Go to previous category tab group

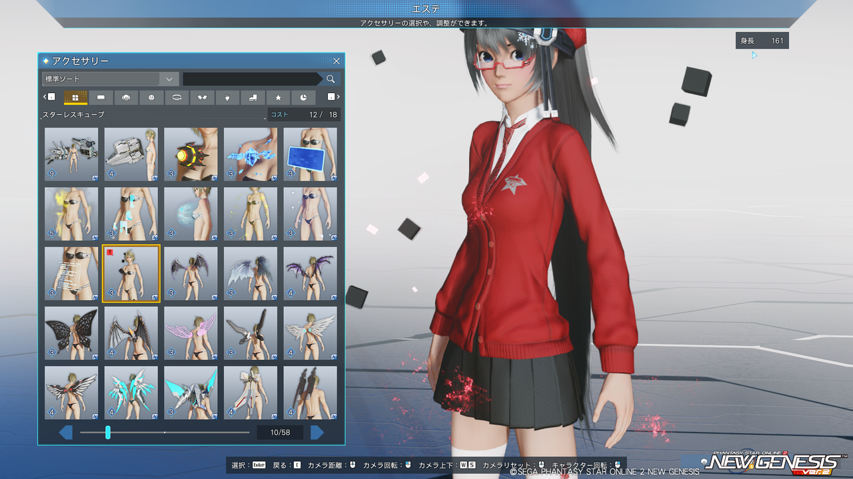click(49, 97)
